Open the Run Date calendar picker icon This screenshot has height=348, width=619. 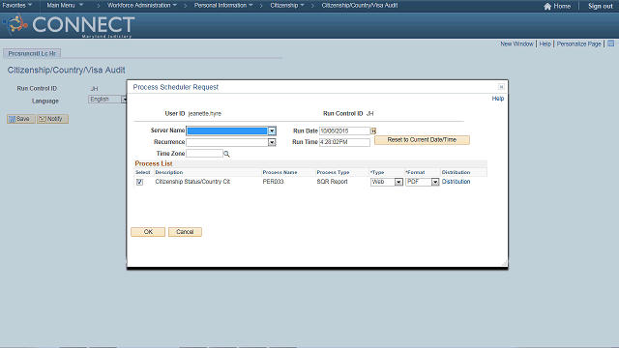[x=373, y=131]
